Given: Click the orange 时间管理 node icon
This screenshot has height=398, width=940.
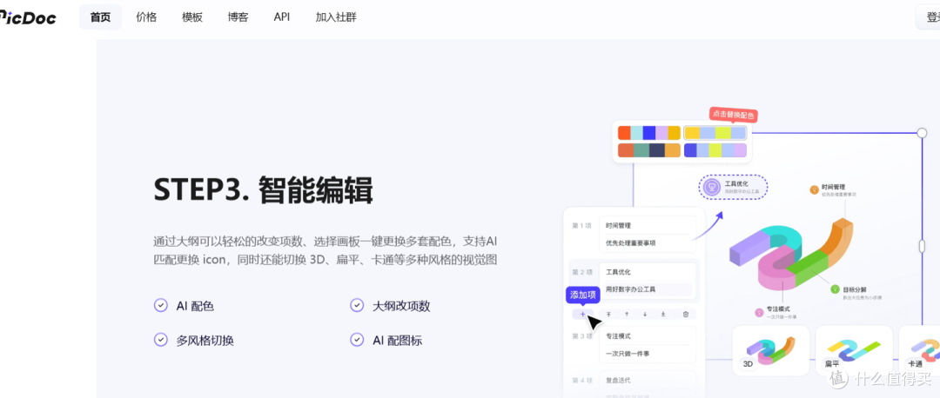Looking at the screenshot, I should 814,189.
